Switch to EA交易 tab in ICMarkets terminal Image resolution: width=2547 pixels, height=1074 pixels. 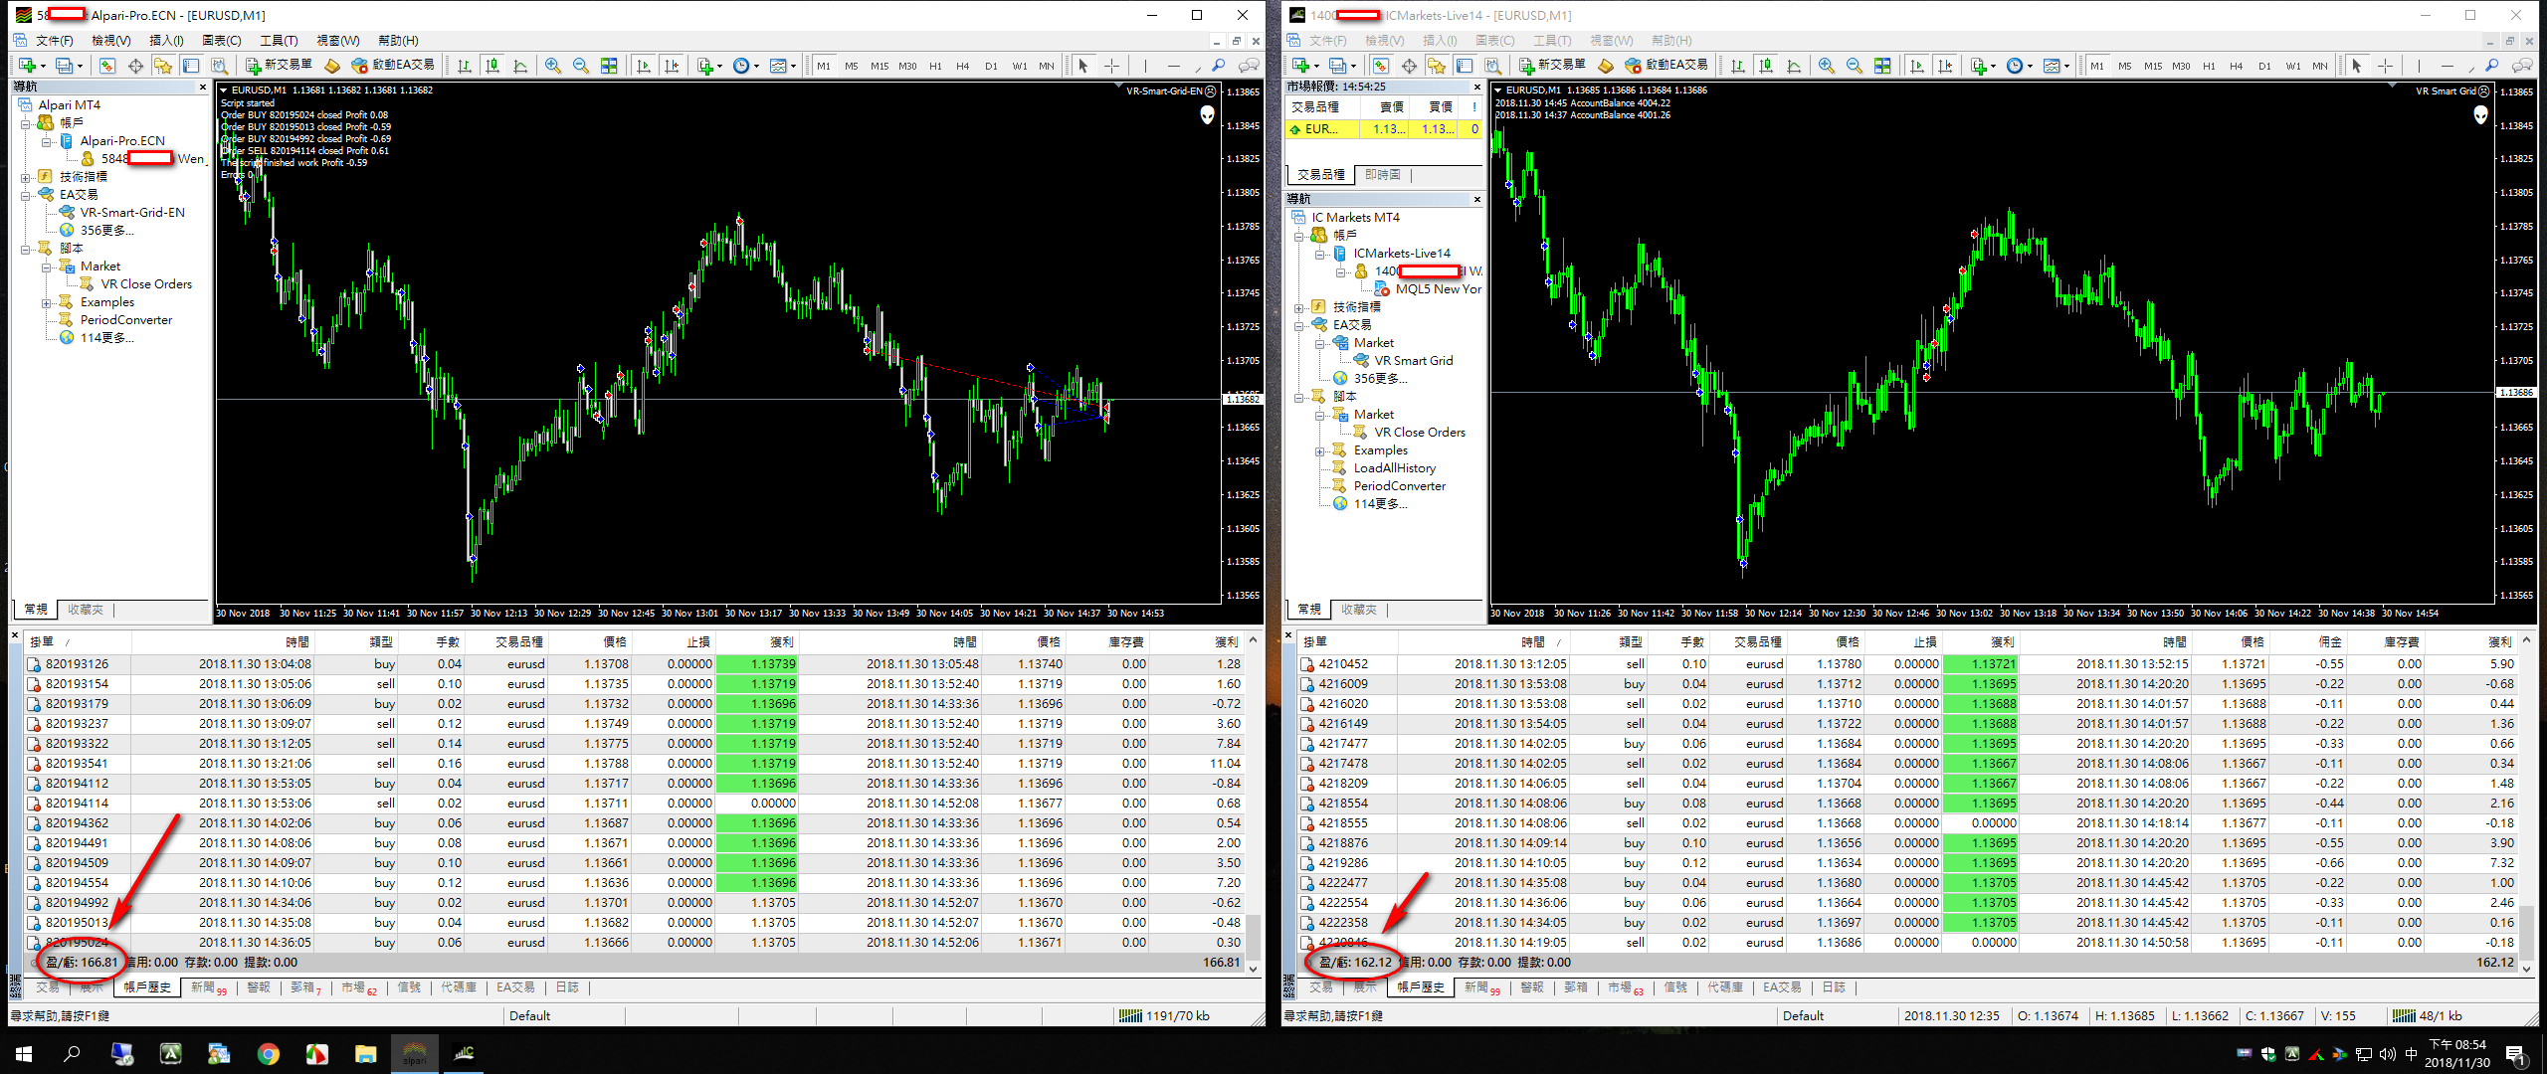point(1782,987)
